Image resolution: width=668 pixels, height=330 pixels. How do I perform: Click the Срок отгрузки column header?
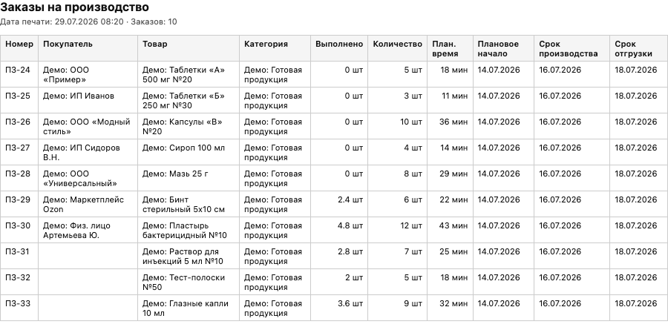click(x=633, y=49)
